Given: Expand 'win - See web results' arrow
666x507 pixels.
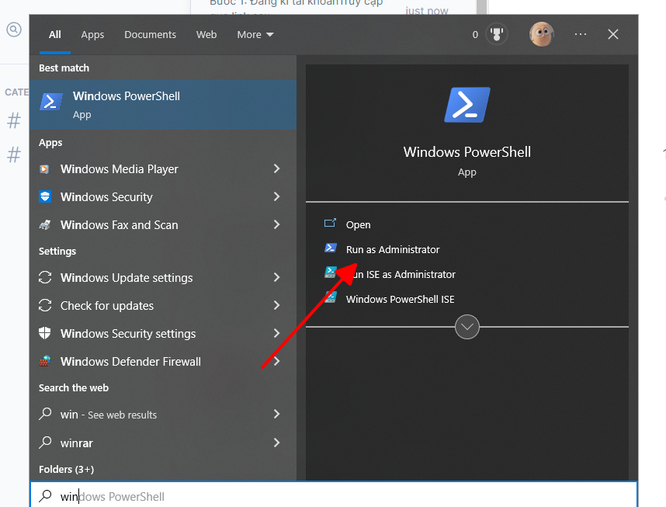Looking at the screenshot, I should point(276,414).
